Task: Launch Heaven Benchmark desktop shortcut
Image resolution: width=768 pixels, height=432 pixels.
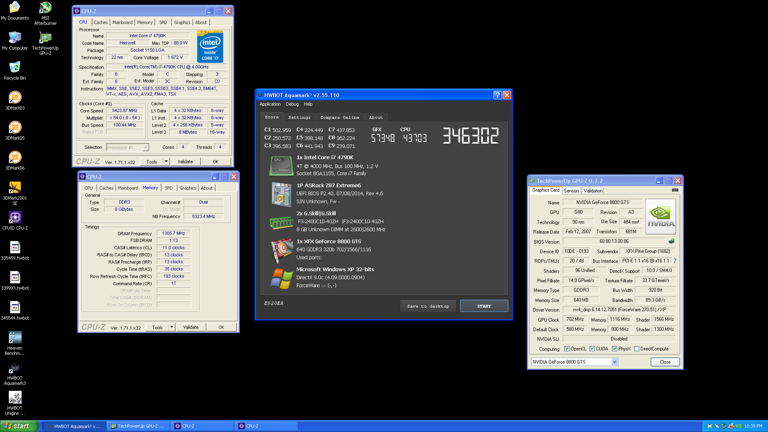Action: [15, 343]
